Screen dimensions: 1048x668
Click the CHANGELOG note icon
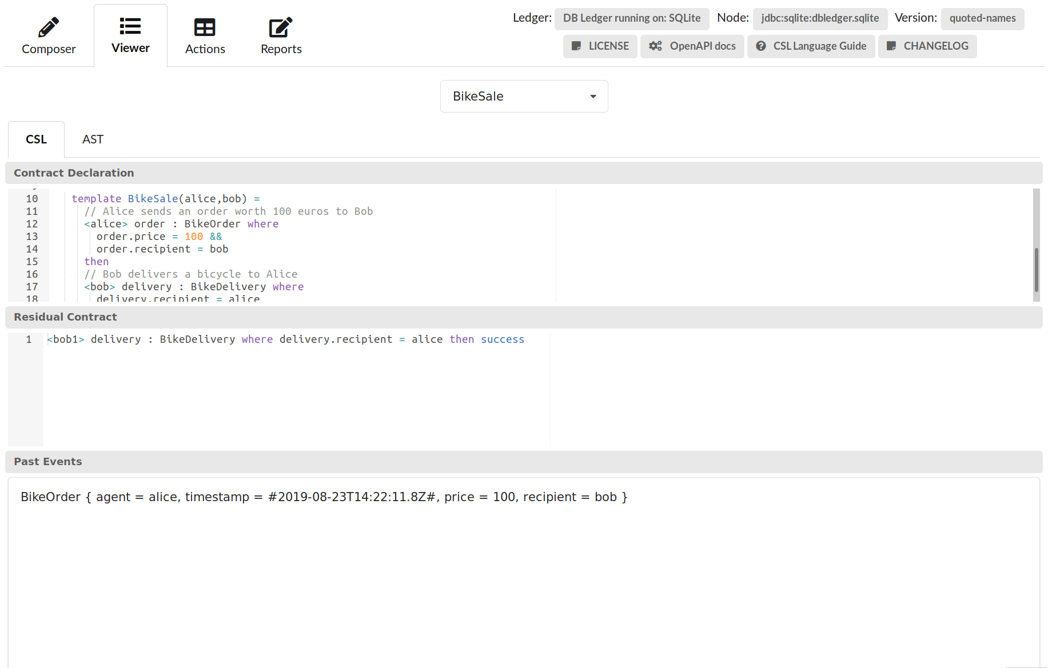(891, 46)
